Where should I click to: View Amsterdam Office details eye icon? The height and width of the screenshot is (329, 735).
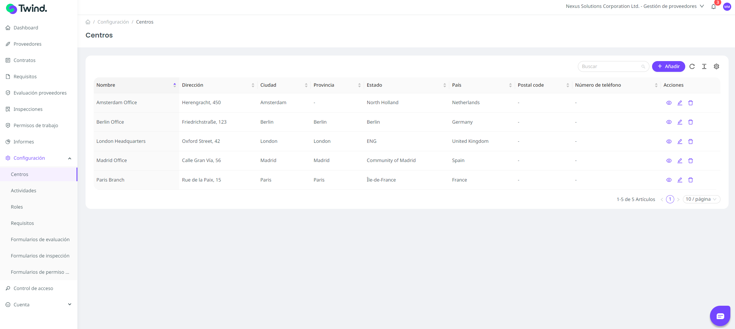click(x=669, y=103)
